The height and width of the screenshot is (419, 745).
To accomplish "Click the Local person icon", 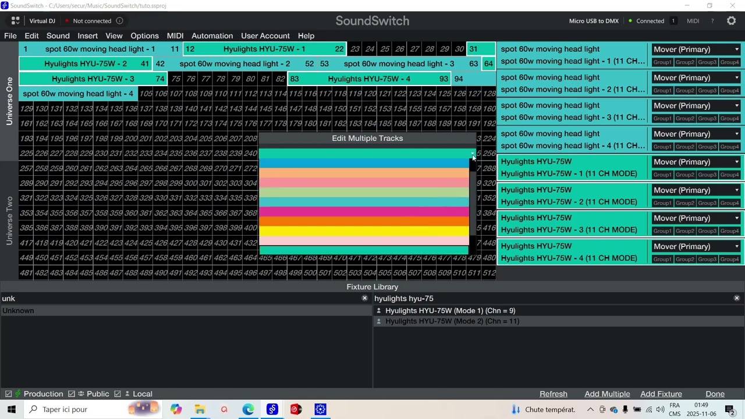I will point(127,394).
